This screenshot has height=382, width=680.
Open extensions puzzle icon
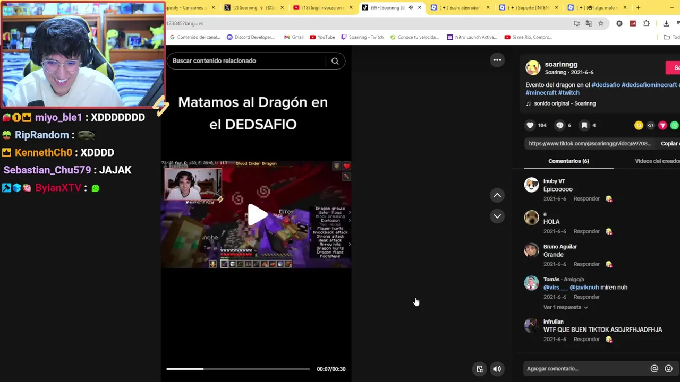point(647,23)
